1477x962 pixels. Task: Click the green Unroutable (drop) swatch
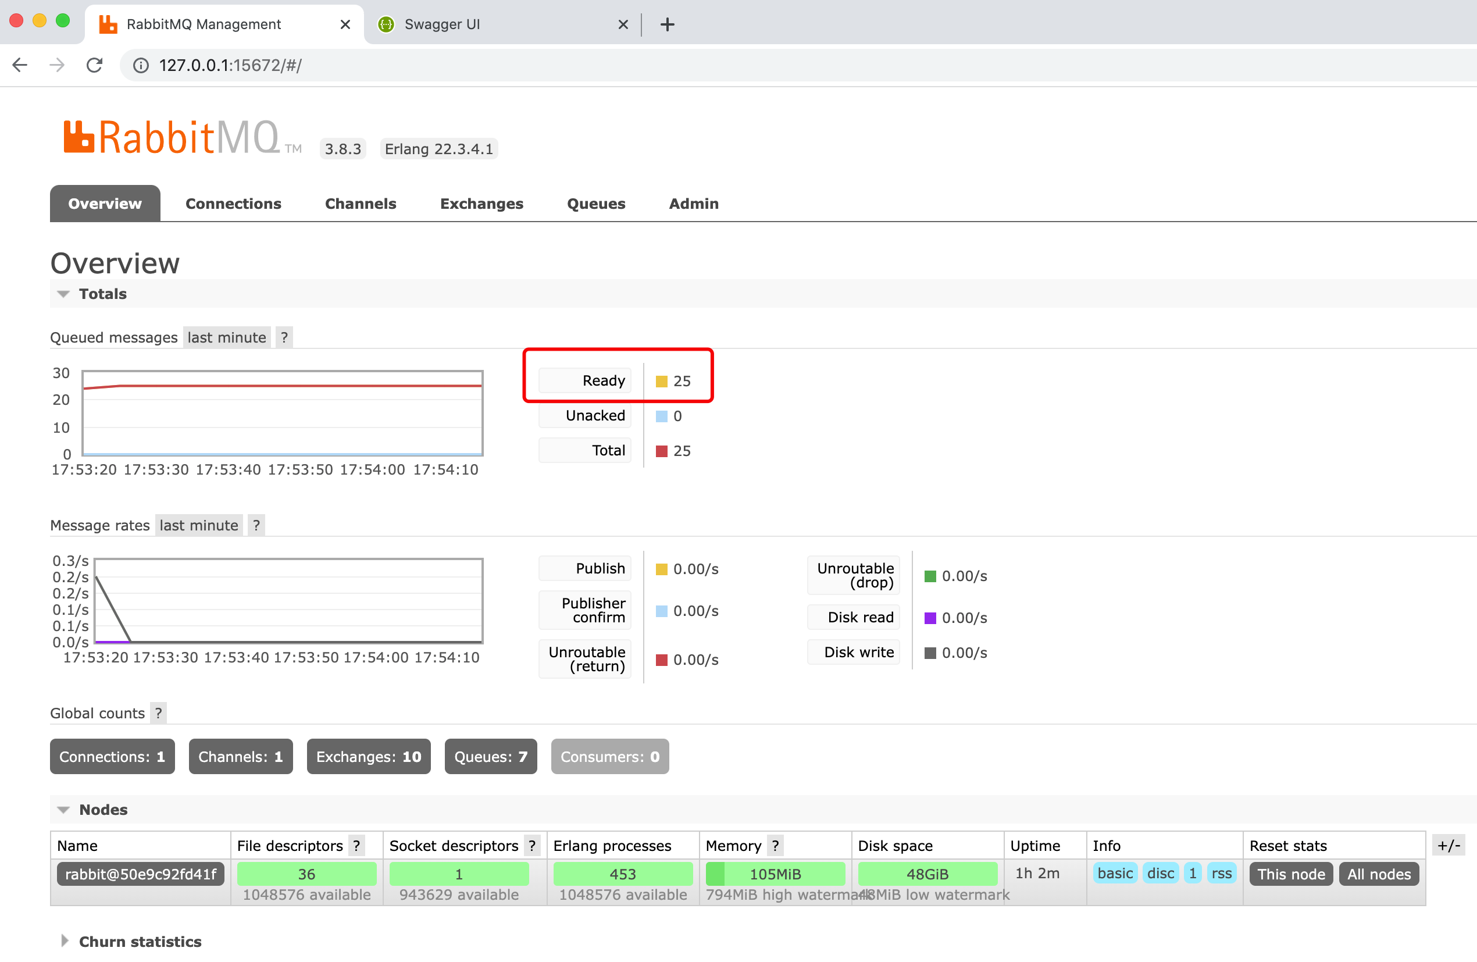[930, 576]
